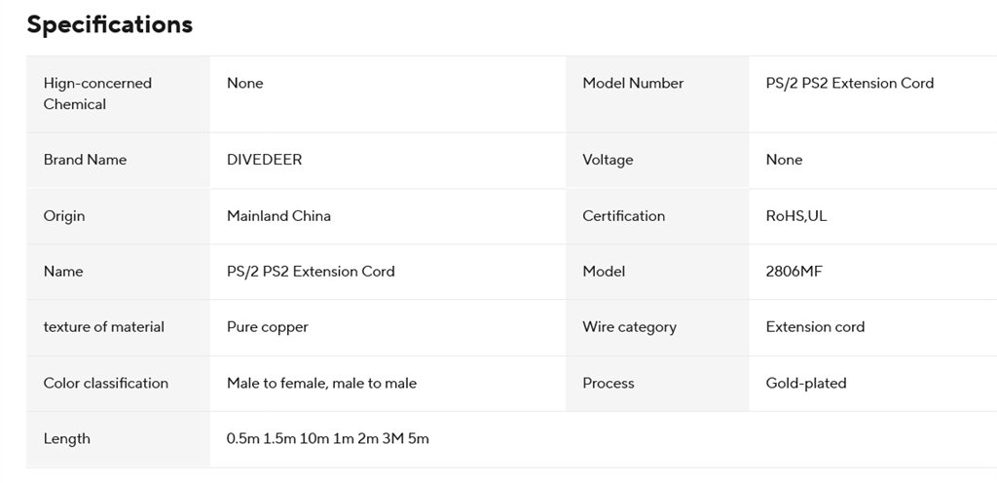
Task: Click the Certification label
Action: 623,216
